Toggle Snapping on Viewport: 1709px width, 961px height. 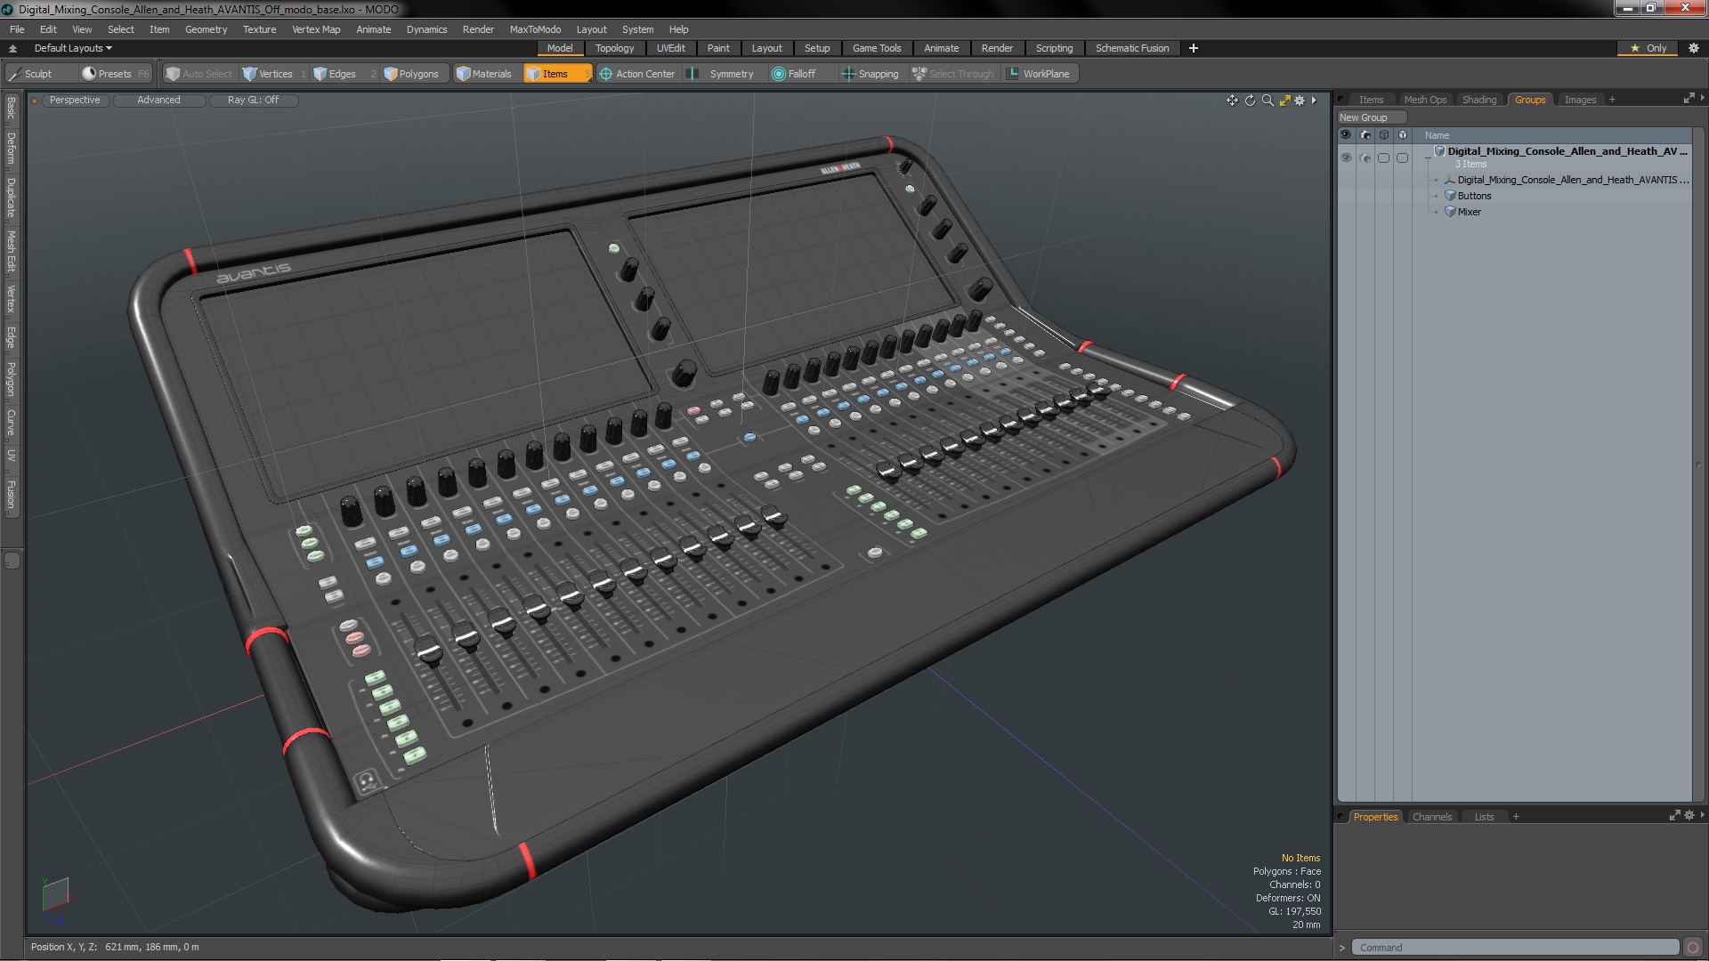pos(871,74)
